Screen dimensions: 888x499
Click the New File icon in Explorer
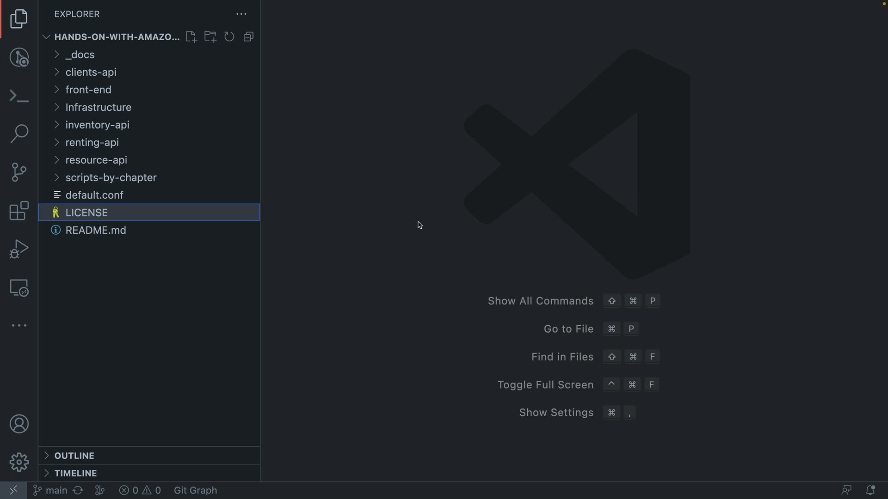(191, 37)
